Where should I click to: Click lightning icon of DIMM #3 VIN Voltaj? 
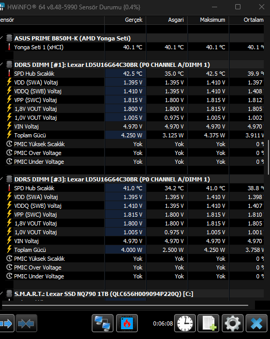(9, 241)
